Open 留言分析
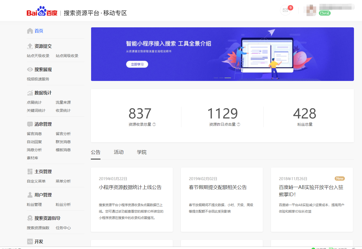362x249 pixels. (x=63, y=134)
